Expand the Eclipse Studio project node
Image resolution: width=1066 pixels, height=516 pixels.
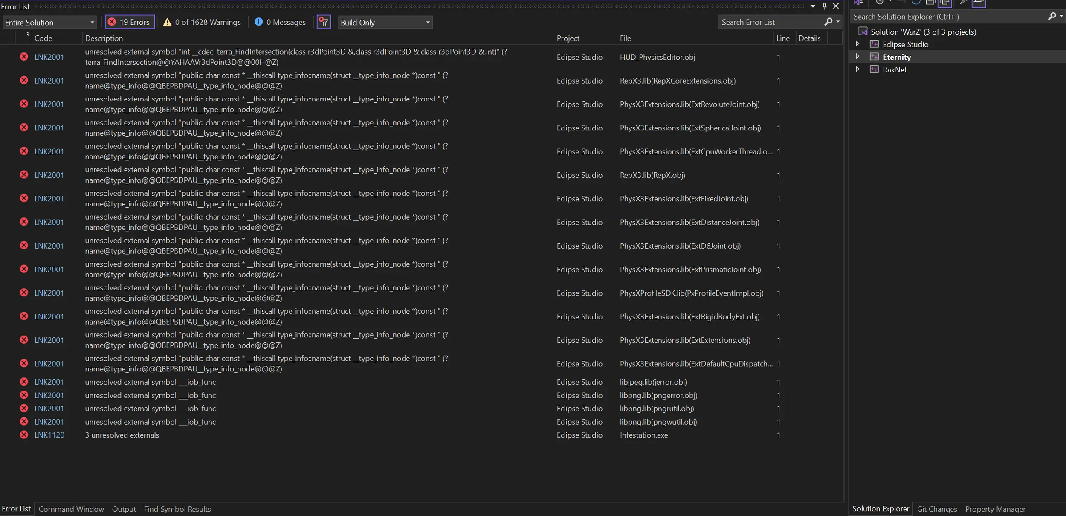tap(857, 44)
